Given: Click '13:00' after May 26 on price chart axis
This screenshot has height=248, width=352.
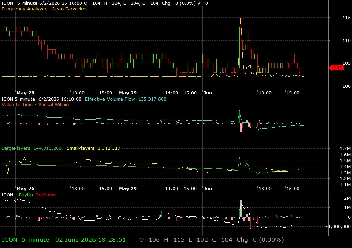Looking at the screenshot, I should coord(78,93).
